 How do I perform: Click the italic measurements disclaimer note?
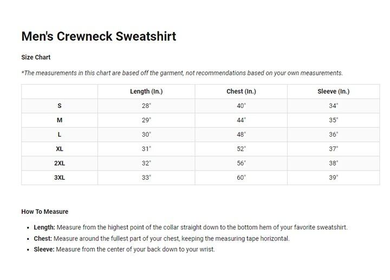pyautogui.click(x=182, y=73)
